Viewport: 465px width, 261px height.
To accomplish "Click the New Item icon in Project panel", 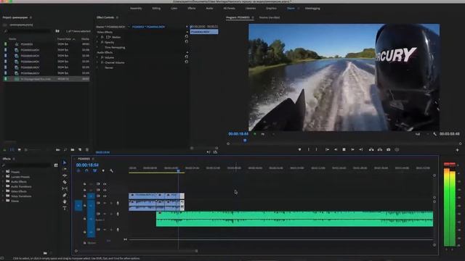I will coord(80,150).
